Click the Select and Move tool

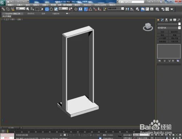point(47,9)
